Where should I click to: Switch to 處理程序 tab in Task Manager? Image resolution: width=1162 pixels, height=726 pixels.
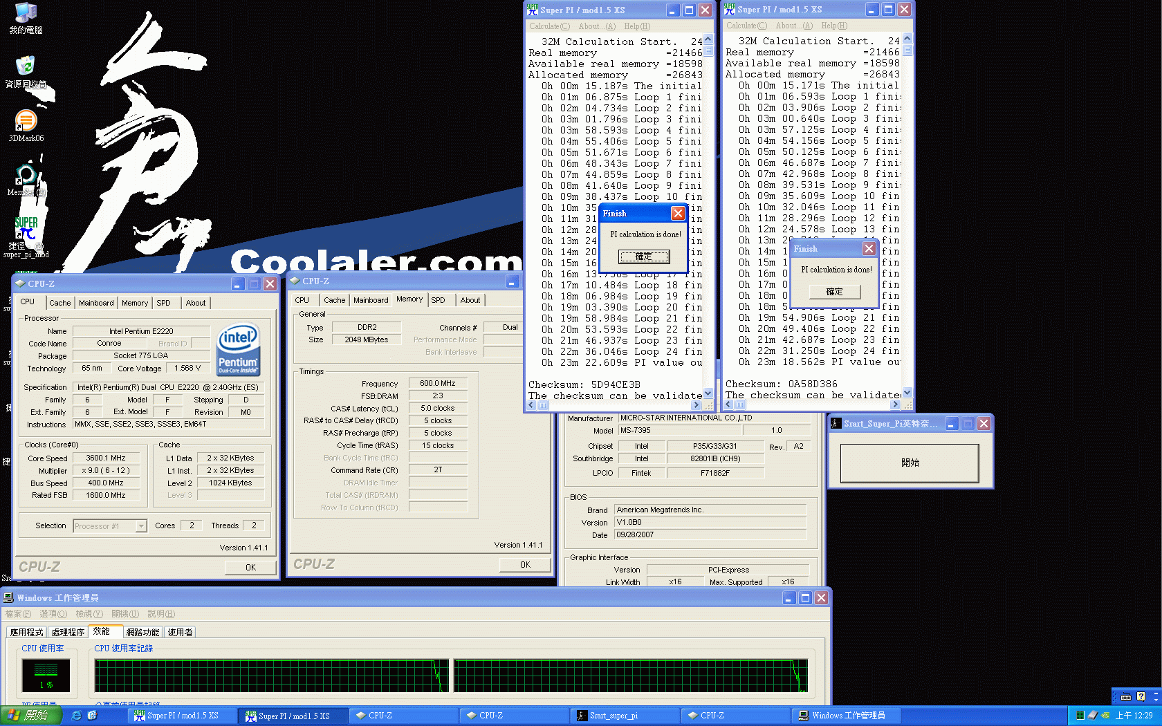pyautogui.click(x=68, y=632)
